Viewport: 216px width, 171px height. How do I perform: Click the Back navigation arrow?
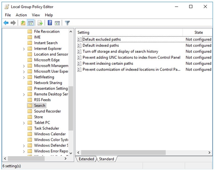(6, 23)
